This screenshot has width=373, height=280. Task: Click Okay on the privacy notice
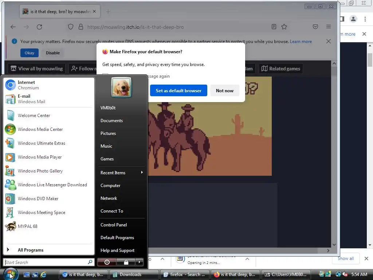point(29,53)
